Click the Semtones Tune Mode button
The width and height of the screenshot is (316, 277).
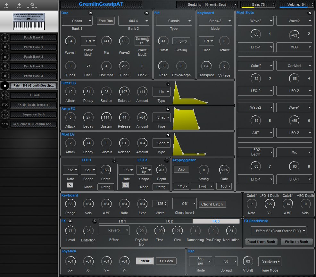click(x=270, y=262)
